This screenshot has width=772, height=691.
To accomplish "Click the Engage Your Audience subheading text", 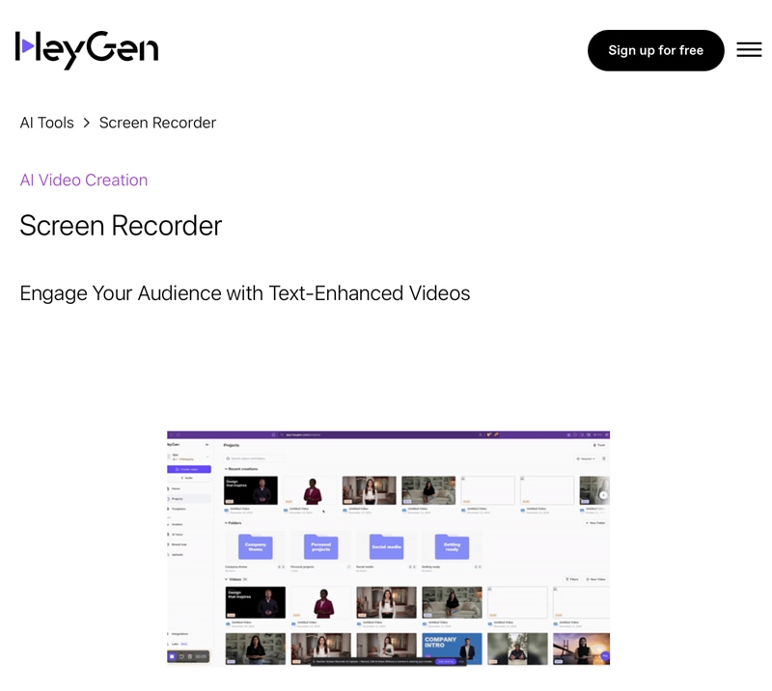I will click(x=245, y=293).
